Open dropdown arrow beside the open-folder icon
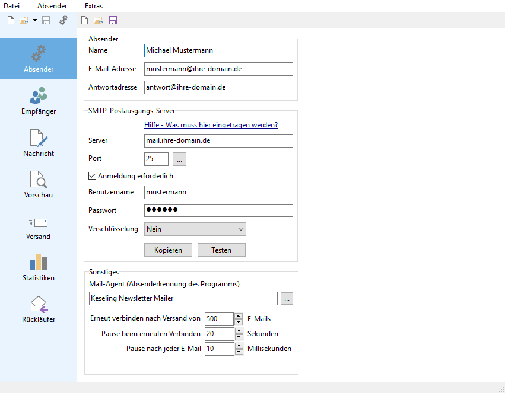This screenshot has width=505, height=393. tap(34, 21)
